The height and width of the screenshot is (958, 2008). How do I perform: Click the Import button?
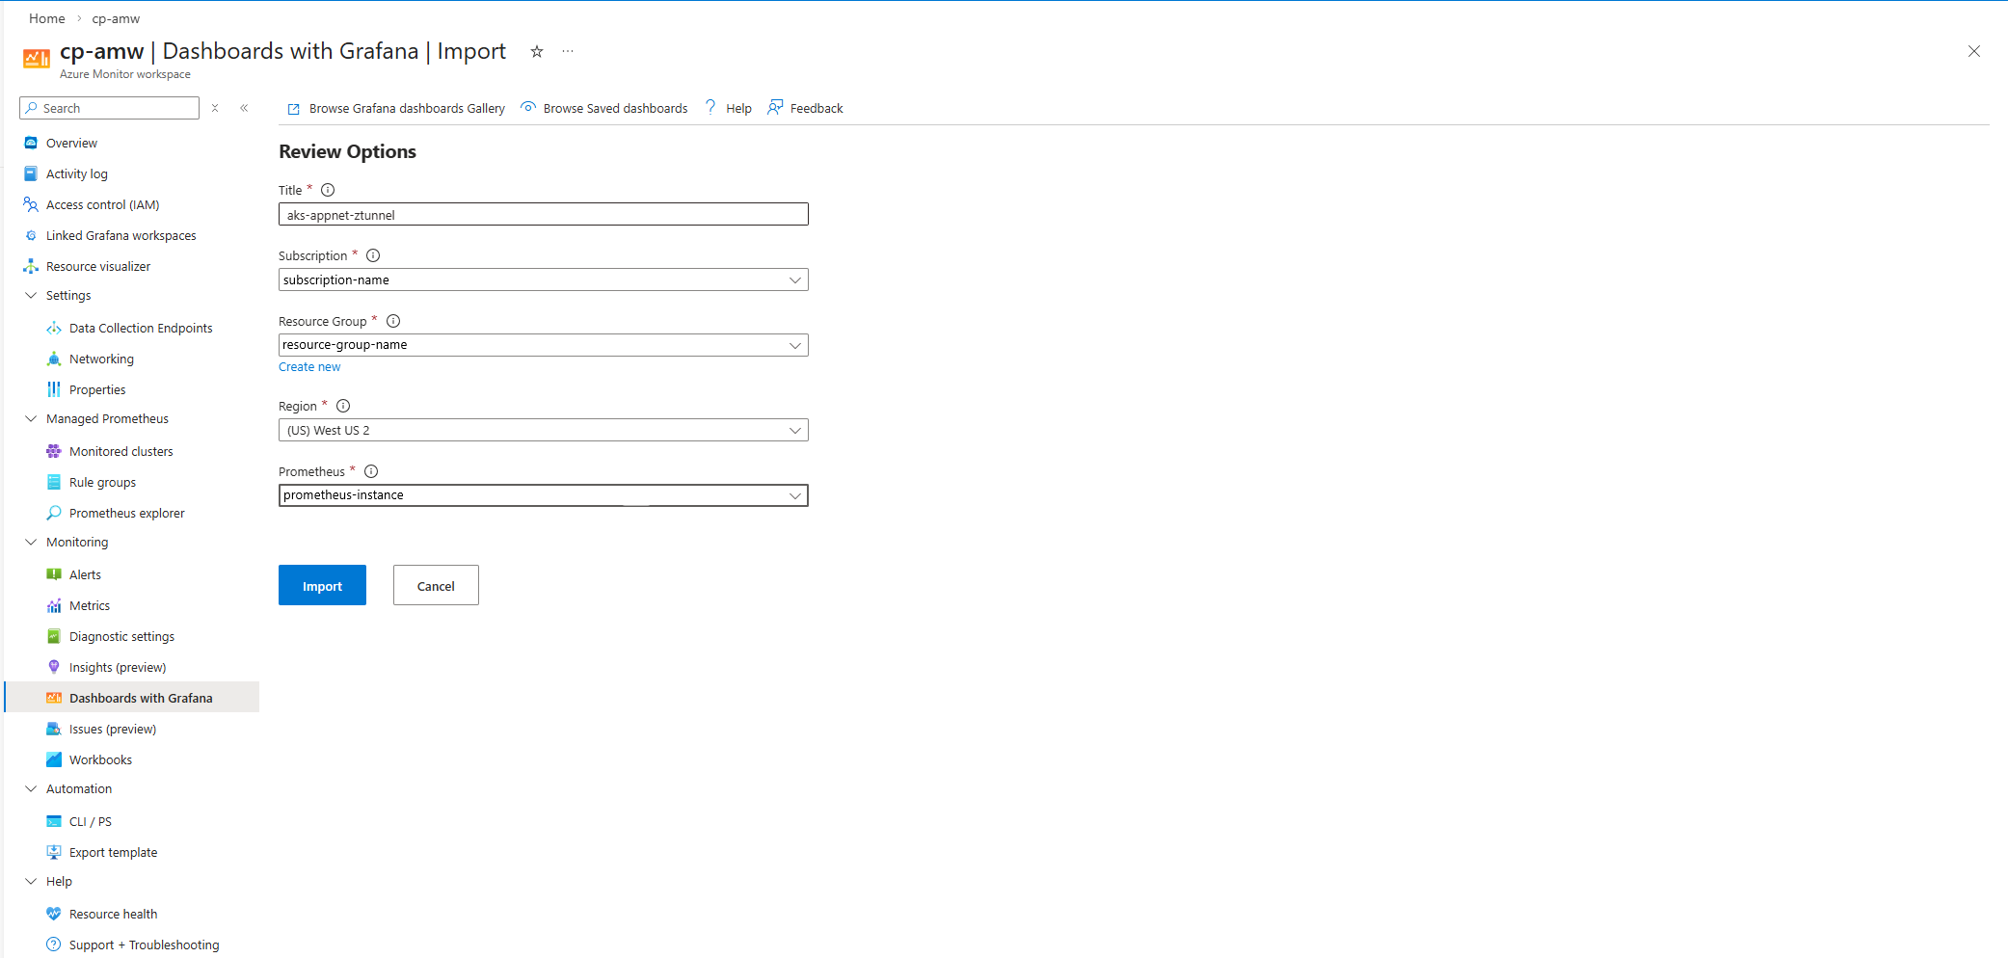(322, 585)
